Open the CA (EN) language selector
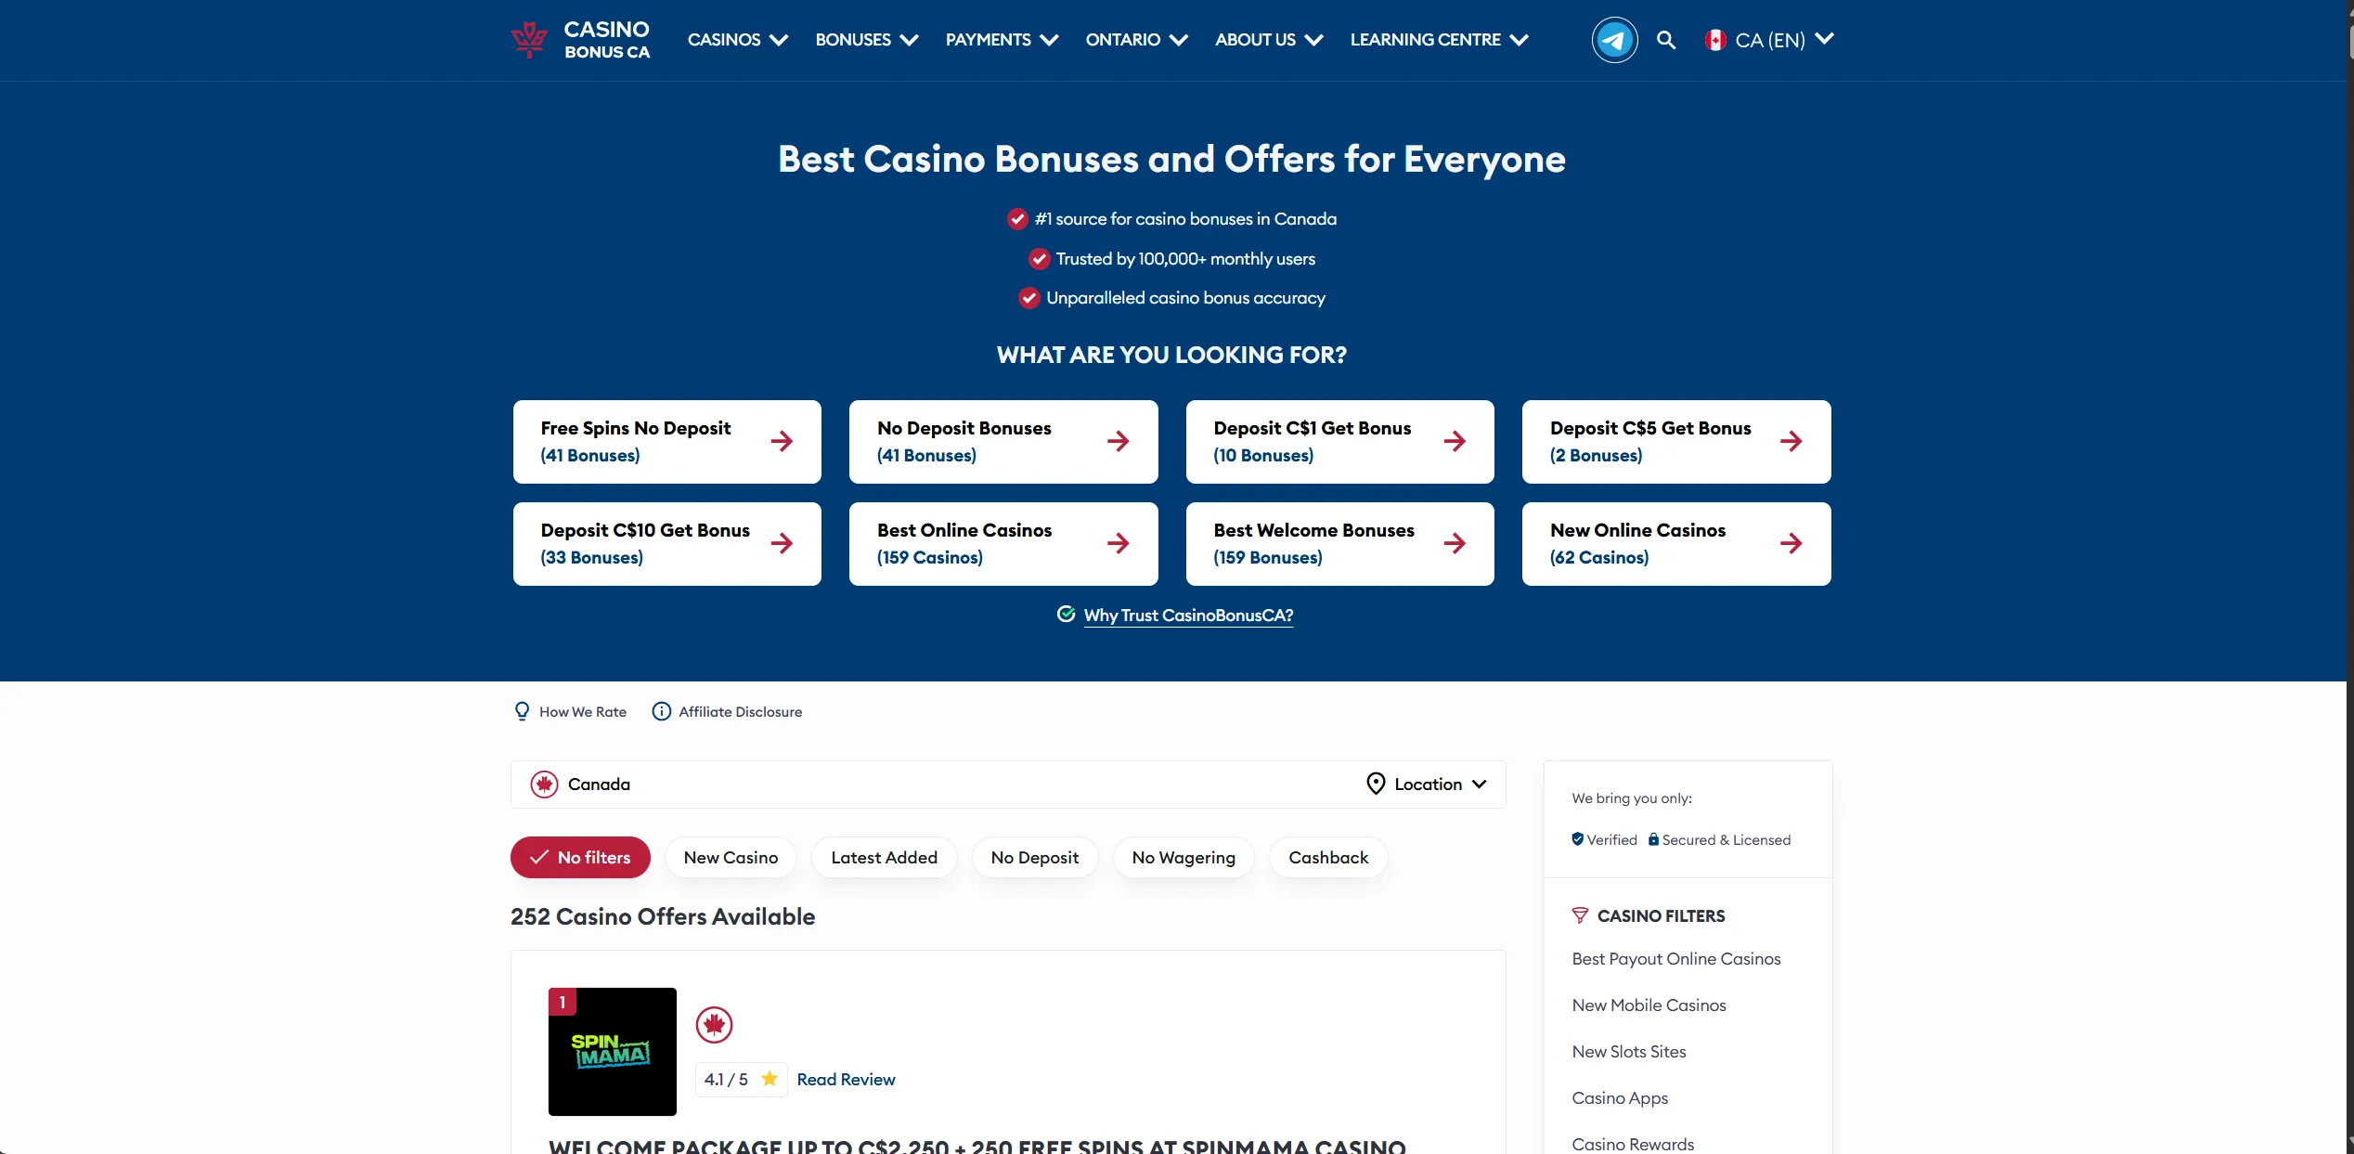2354x1154 pixels. click(1770, 40)
